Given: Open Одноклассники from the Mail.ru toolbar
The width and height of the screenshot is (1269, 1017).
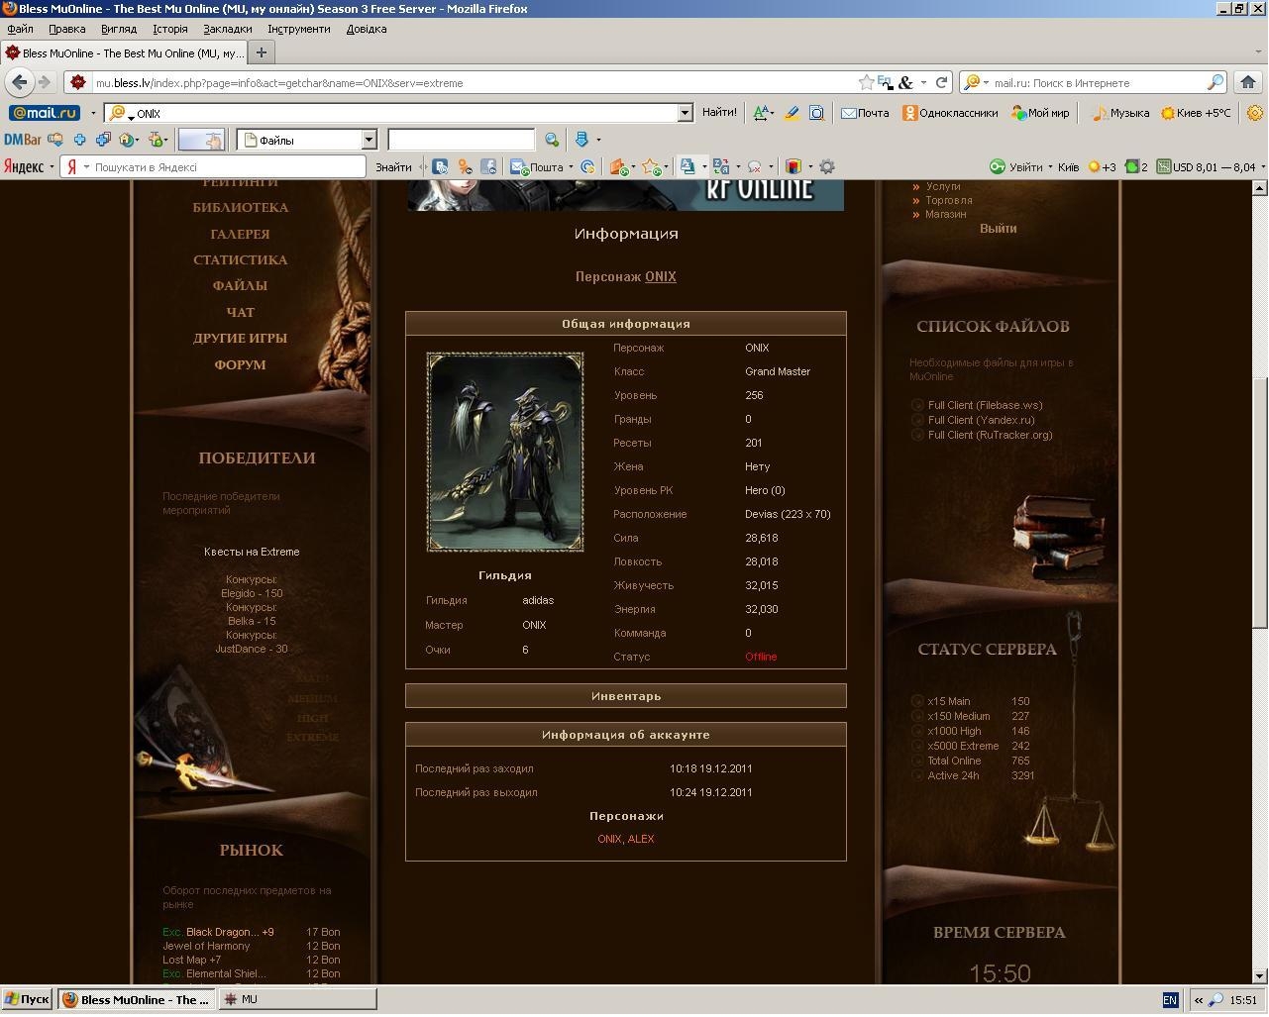Looking at the screenshot, I should [950, 113].
